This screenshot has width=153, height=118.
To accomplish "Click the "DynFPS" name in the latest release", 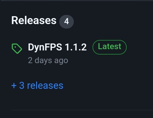I will coord(45,47).
